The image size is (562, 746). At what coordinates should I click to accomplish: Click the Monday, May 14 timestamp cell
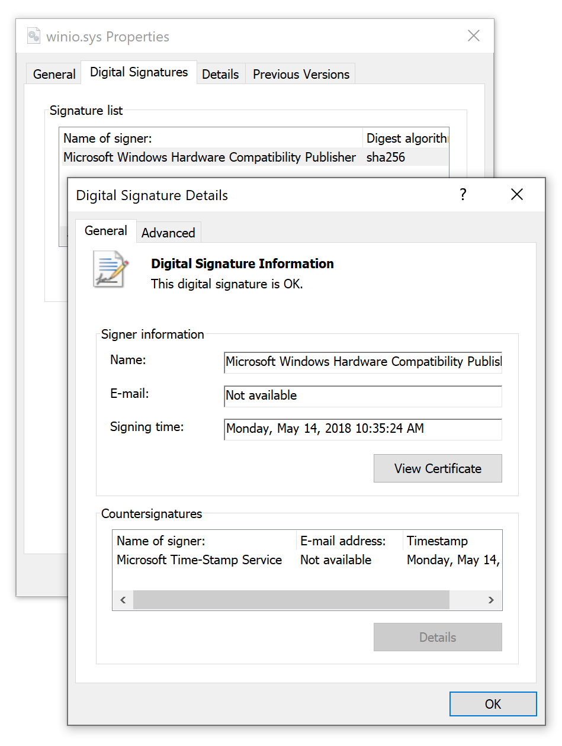[453, 560]
